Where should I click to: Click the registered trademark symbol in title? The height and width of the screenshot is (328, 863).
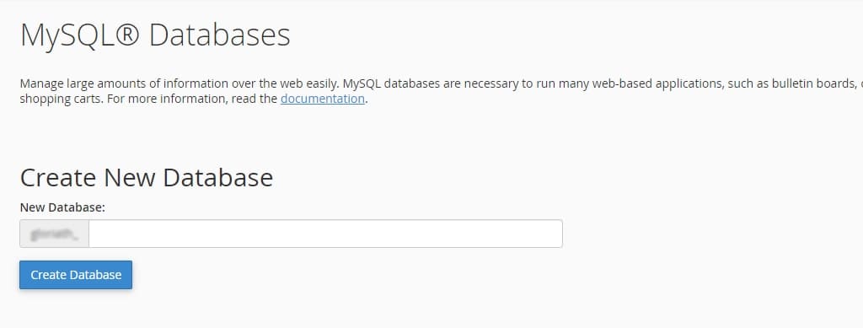click(x=128, y=34)
